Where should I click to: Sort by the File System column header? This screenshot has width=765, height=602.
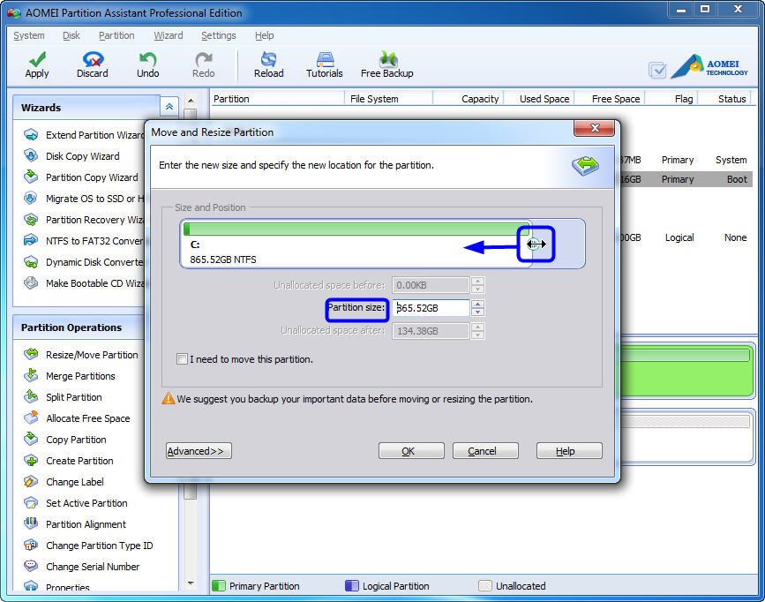pyautogui.click(x=388, y=99)
